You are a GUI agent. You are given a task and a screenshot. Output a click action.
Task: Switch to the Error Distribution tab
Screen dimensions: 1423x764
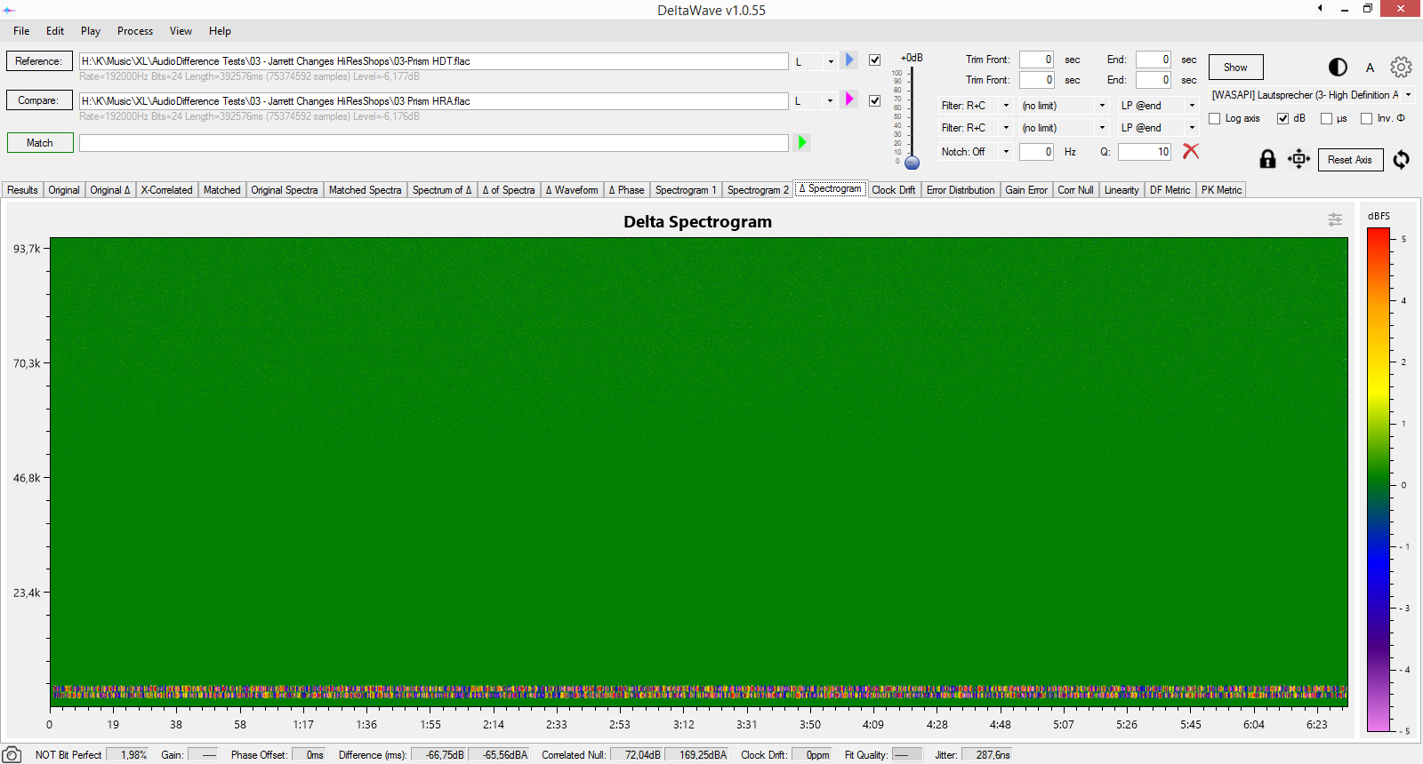[961, 189]
